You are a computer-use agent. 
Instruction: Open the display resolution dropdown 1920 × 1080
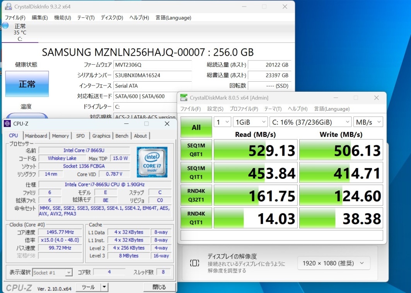click(334, 263)
